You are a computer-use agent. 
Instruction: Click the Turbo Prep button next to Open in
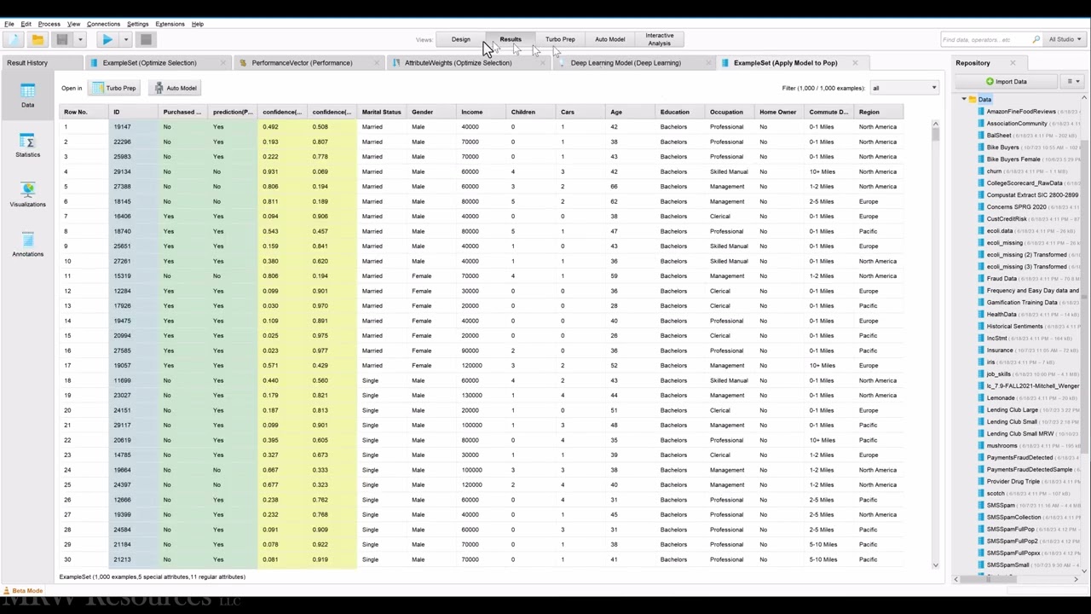pyautogui.click(x=114, y=88)
